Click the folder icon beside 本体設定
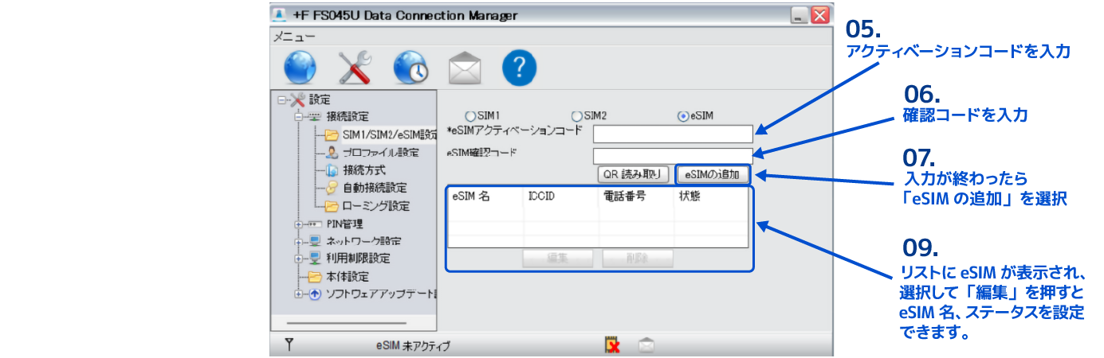Screen dimensions: 1104x358 316,277
